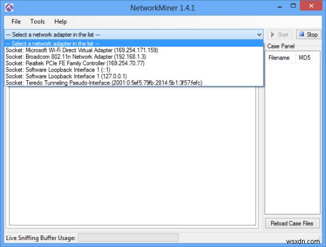Click the Case Panel label
This screenshot has width=326, height=247.
[x=281, y=46]
